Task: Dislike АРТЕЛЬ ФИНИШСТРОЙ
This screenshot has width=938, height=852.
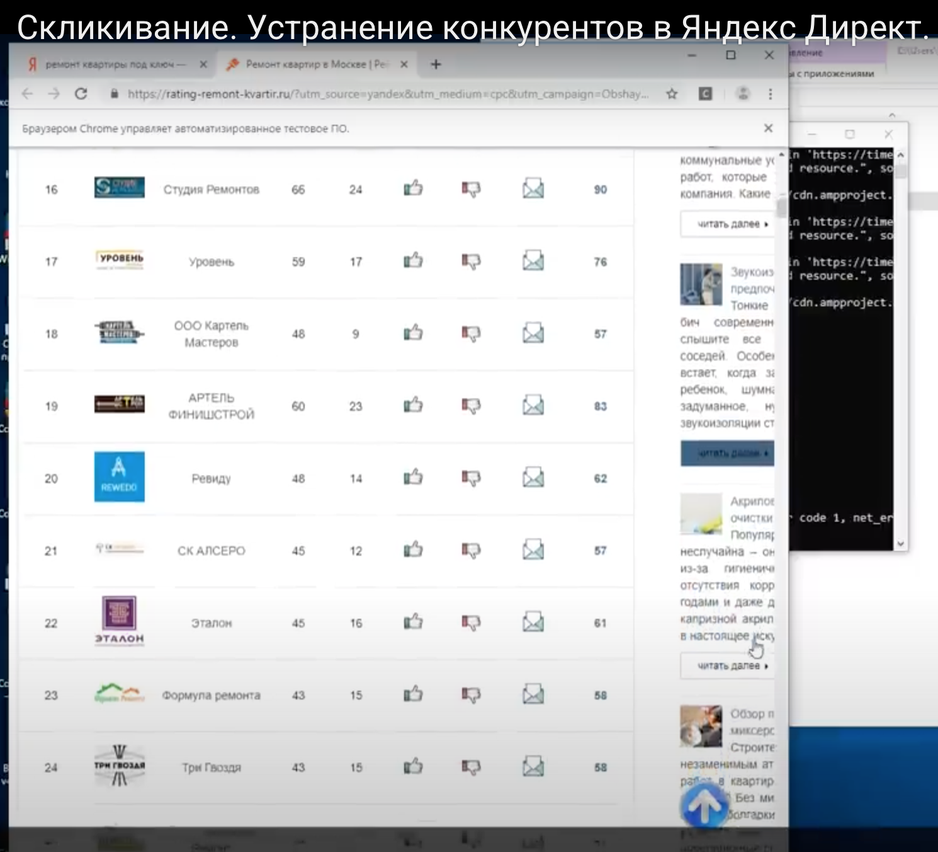Action: (x=471, y=406)
